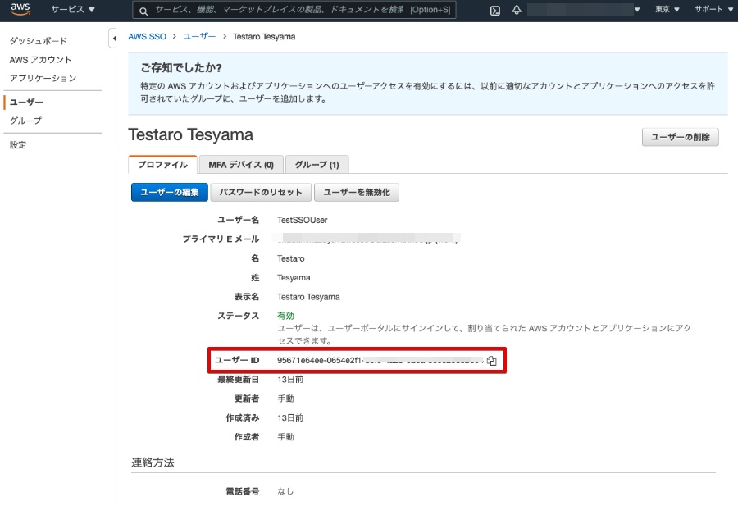Click the パスワードのリセット button
Viewport: 738px width, 506px height.
point(261,192)
